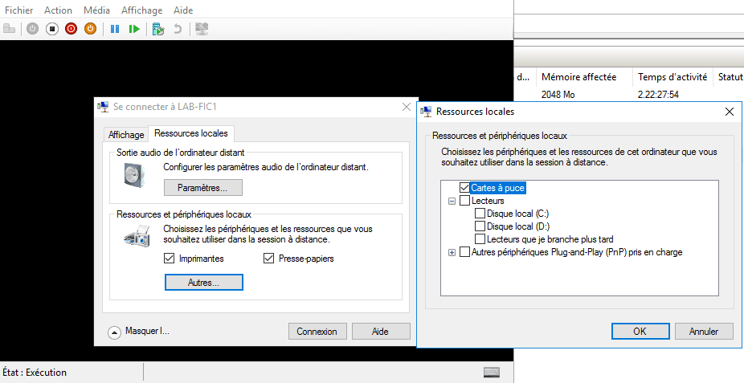Pause the virtual machine
The image size is (744, 383).
coord(115,29)
